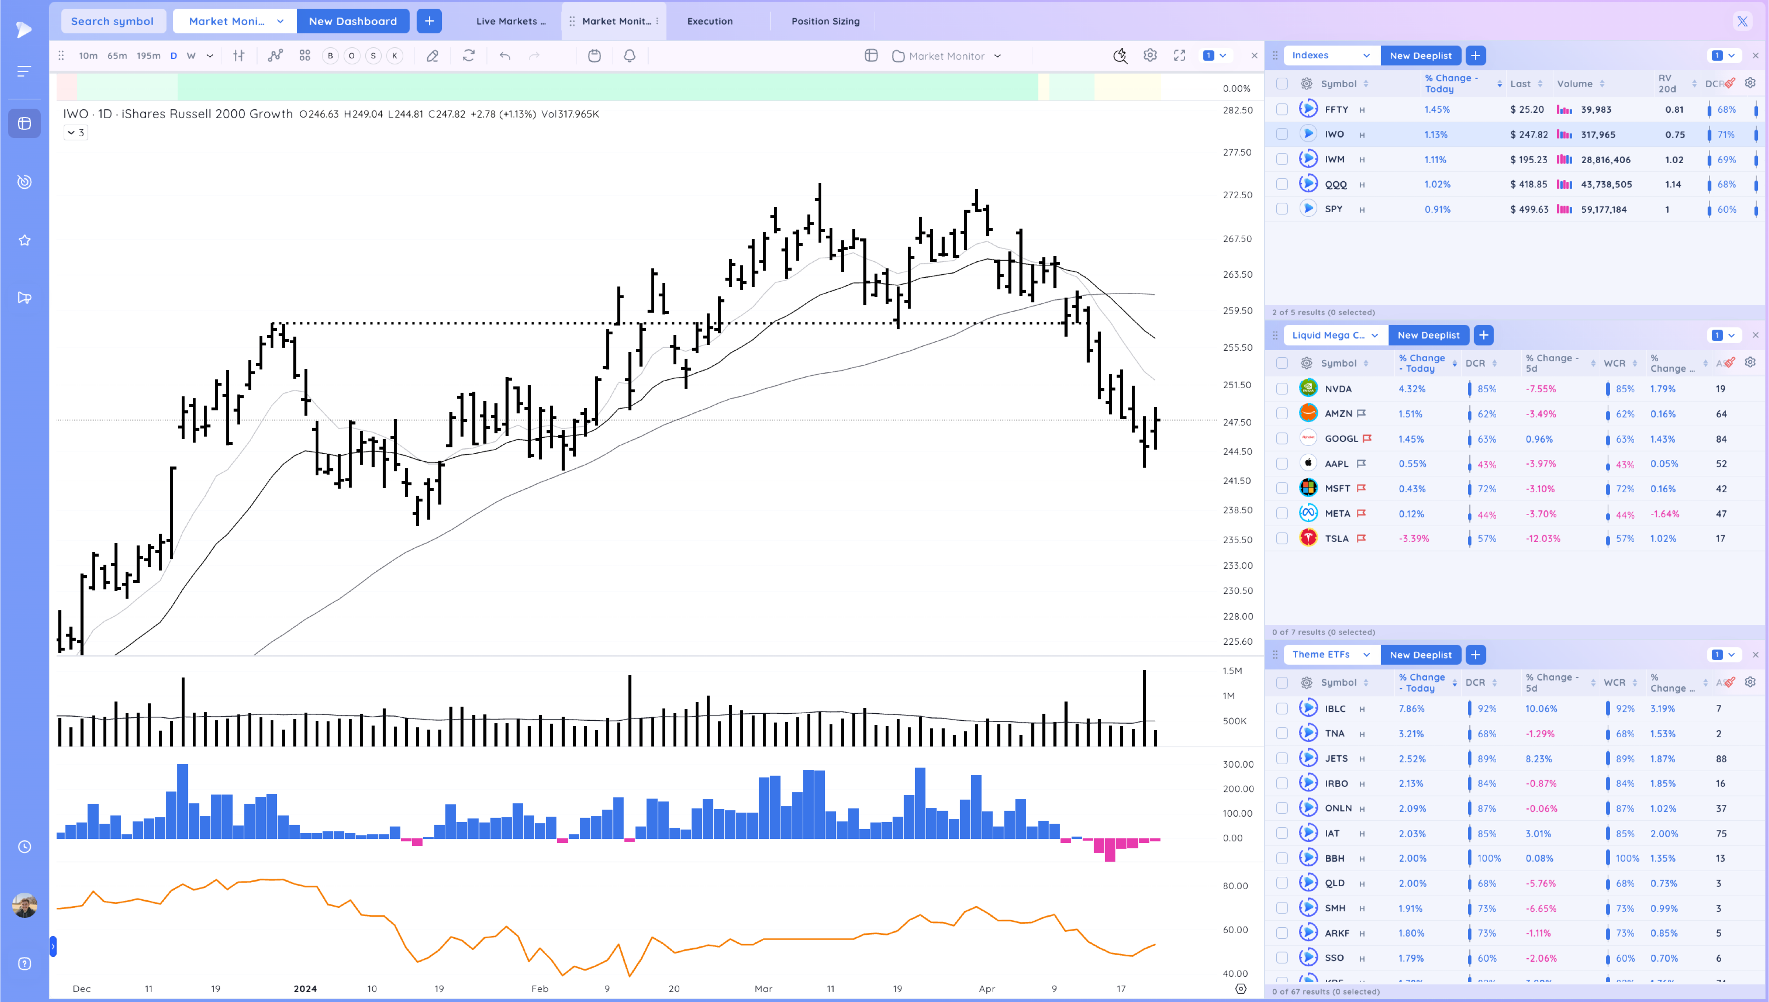Select the 65m timeframe
The image size is (1769, 1002).
tap(117, 56)
